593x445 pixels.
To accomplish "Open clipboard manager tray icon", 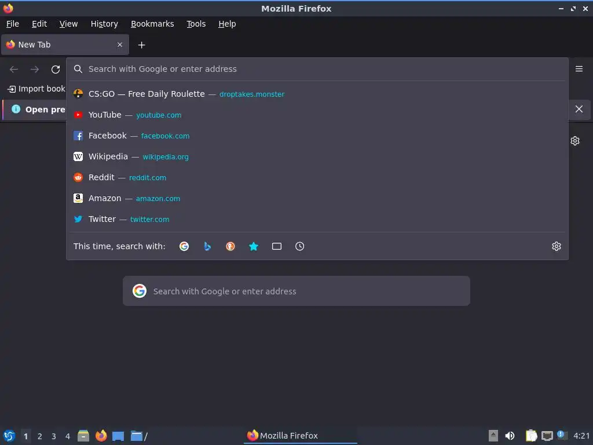I will (531, 436).
